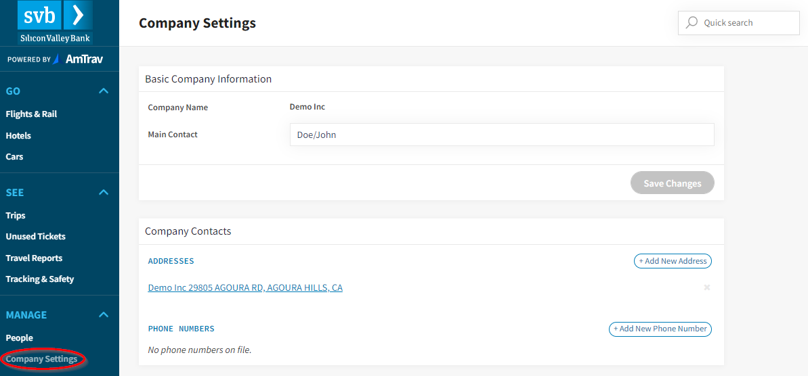Image resolution: width=808 pixels, height=376 pixels.
Task: Go to Hotels in sidebar
Action: coord(18,135)
